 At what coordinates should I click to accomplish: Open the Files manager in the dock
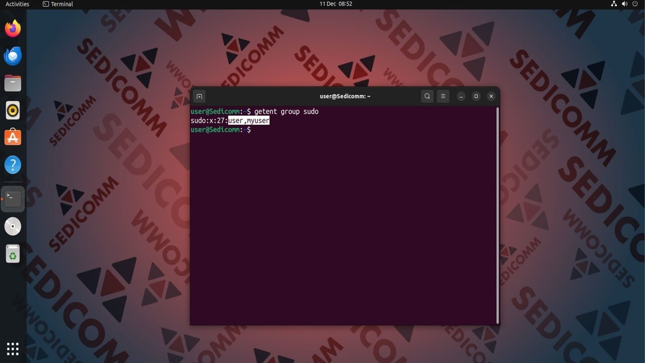13,83
